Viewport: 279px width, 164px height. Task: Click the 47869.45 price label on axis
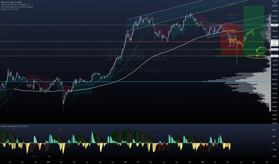tap(275, 25)
